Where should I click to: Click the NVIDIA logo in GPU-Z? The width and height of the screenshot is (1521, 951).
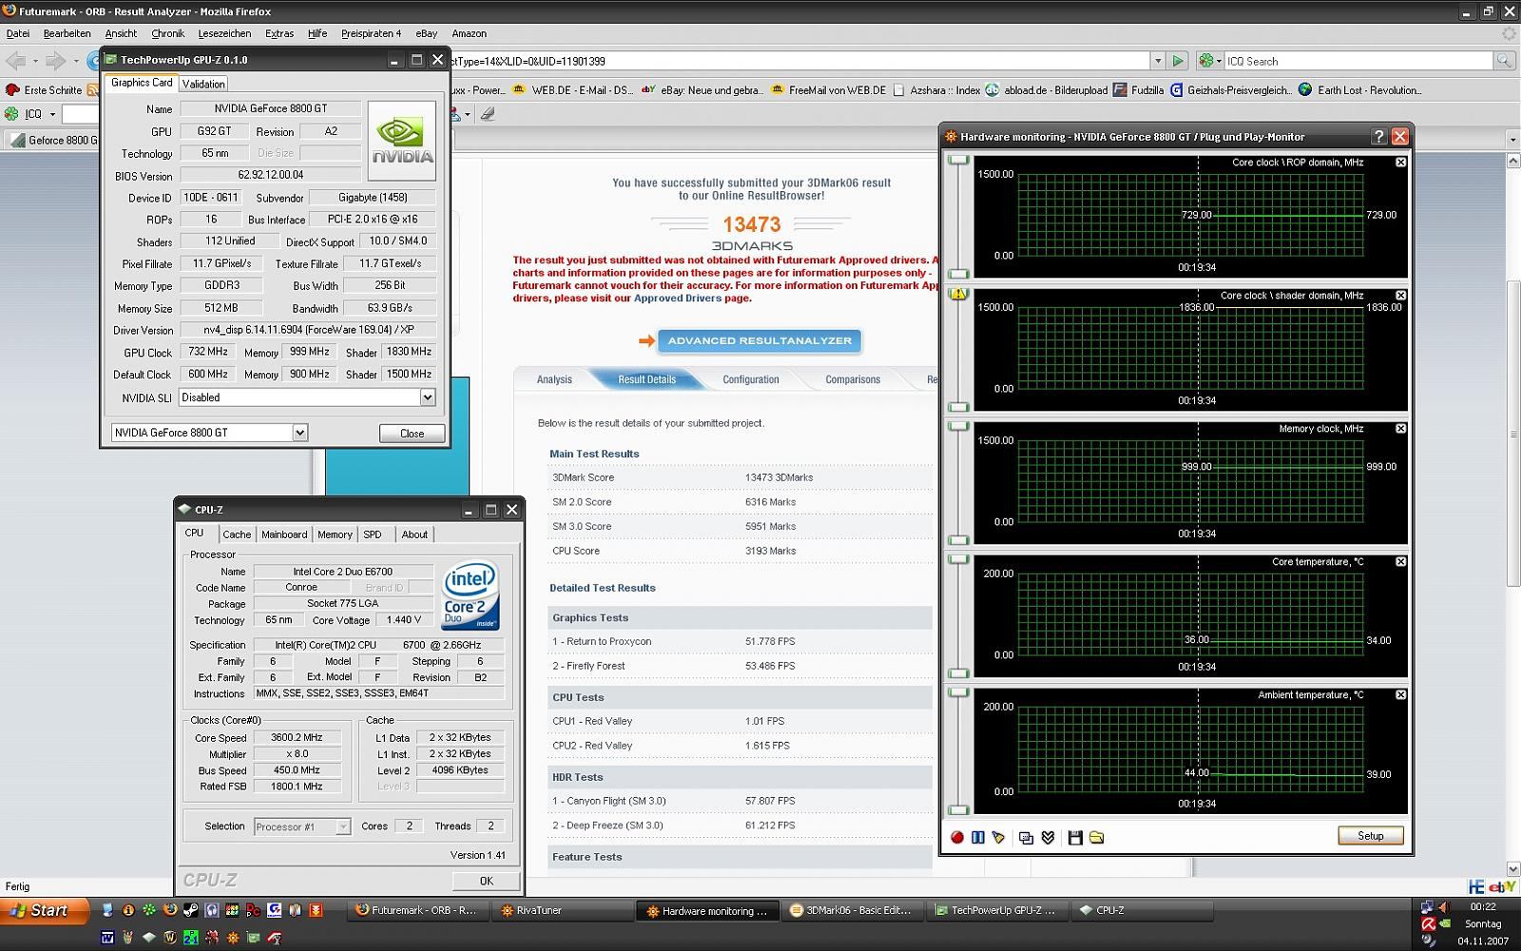[x=401, y=142]
